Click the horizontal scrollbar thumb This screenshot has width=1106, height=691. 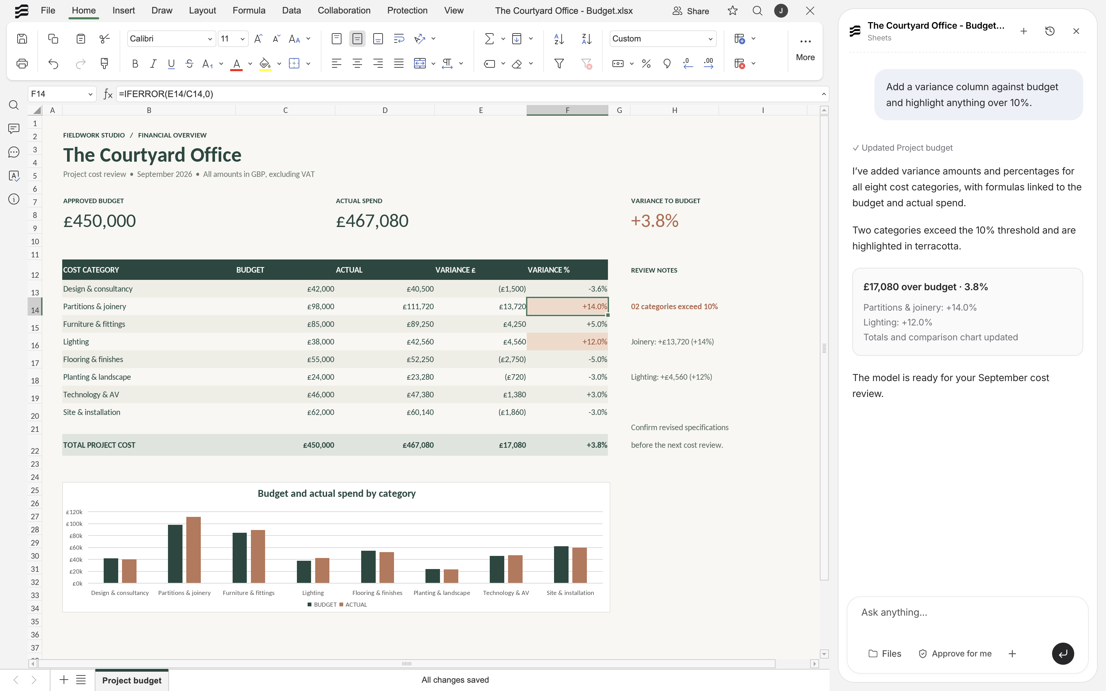(407, 664)
